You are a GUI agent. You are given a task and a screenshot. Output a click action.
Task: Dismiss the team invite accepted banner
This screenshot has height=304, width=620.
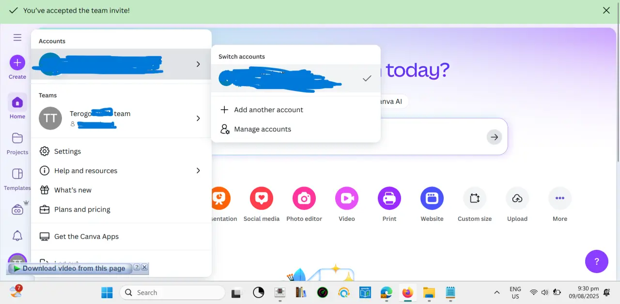[606, 10]
